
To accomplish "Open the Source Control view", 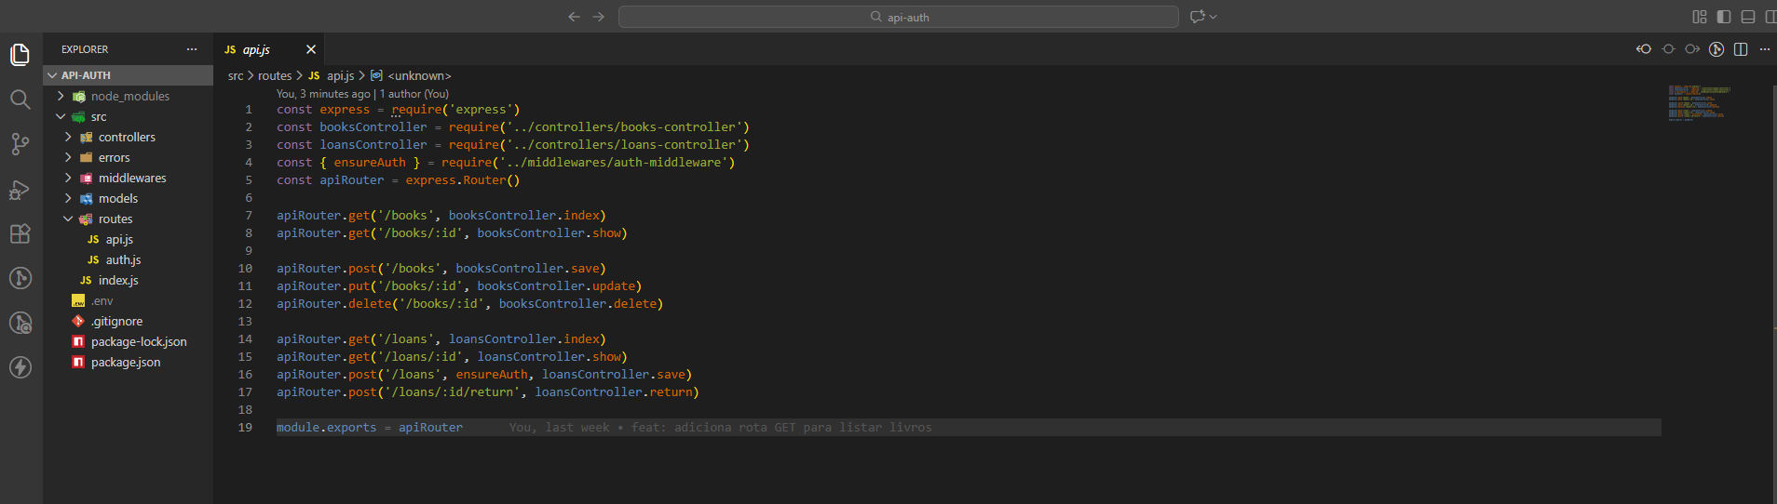I will coord(20,144).
